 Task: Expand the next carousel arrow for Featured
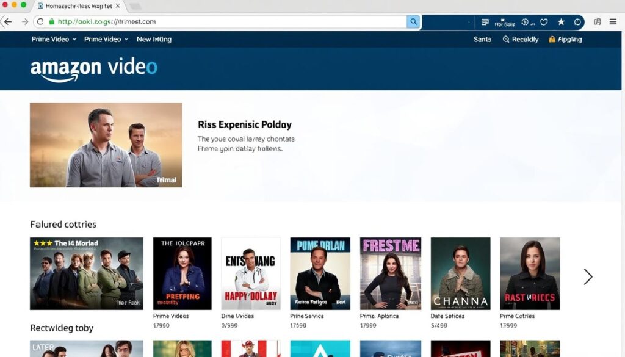point(588,276)
